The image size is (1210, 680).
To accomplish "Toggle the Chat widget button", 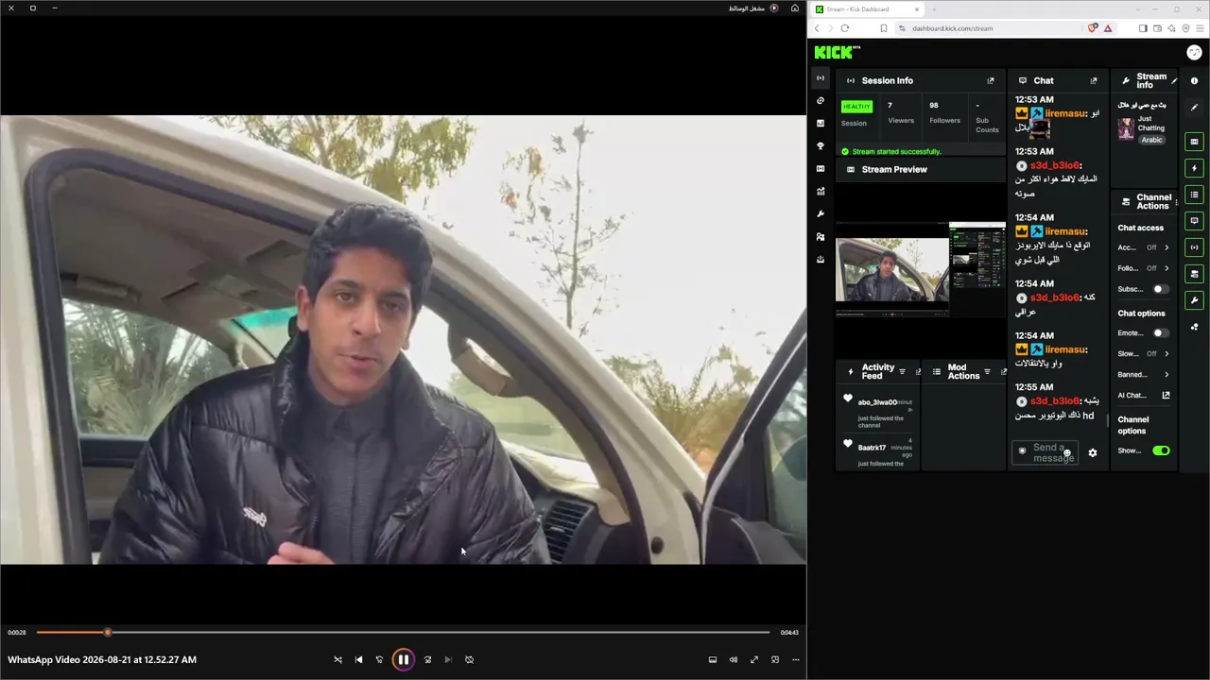I will click(1194, 221).
